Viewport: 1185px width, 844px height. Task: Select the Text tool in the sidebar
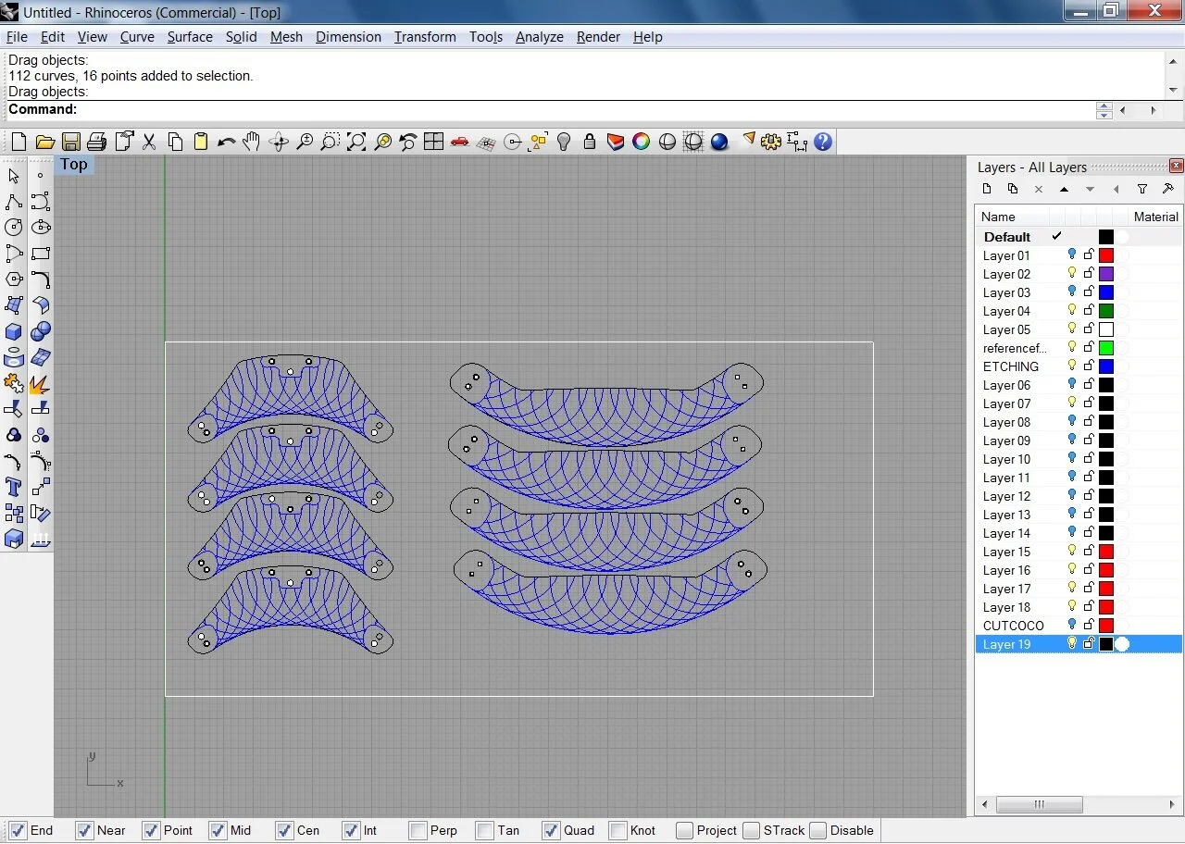coord(14,487)
